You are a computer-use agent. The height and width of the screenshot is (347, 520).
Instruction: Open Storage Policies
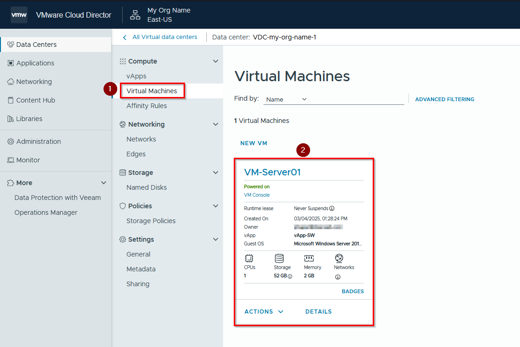click(x=151, y=221)
